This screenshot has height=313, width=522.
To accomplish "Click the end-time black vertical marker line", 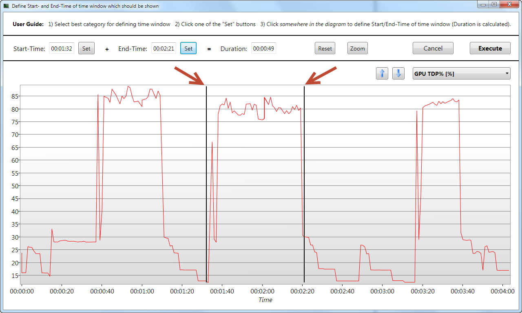I will [304, 183].
